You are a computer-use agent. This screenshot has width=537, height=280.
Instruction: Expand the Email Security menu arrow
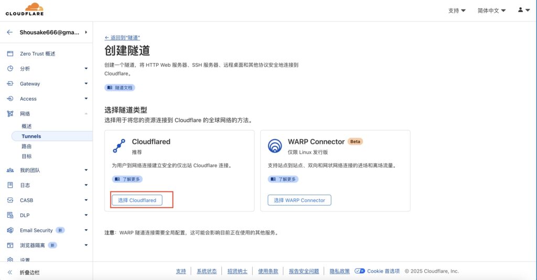[86, 230]
